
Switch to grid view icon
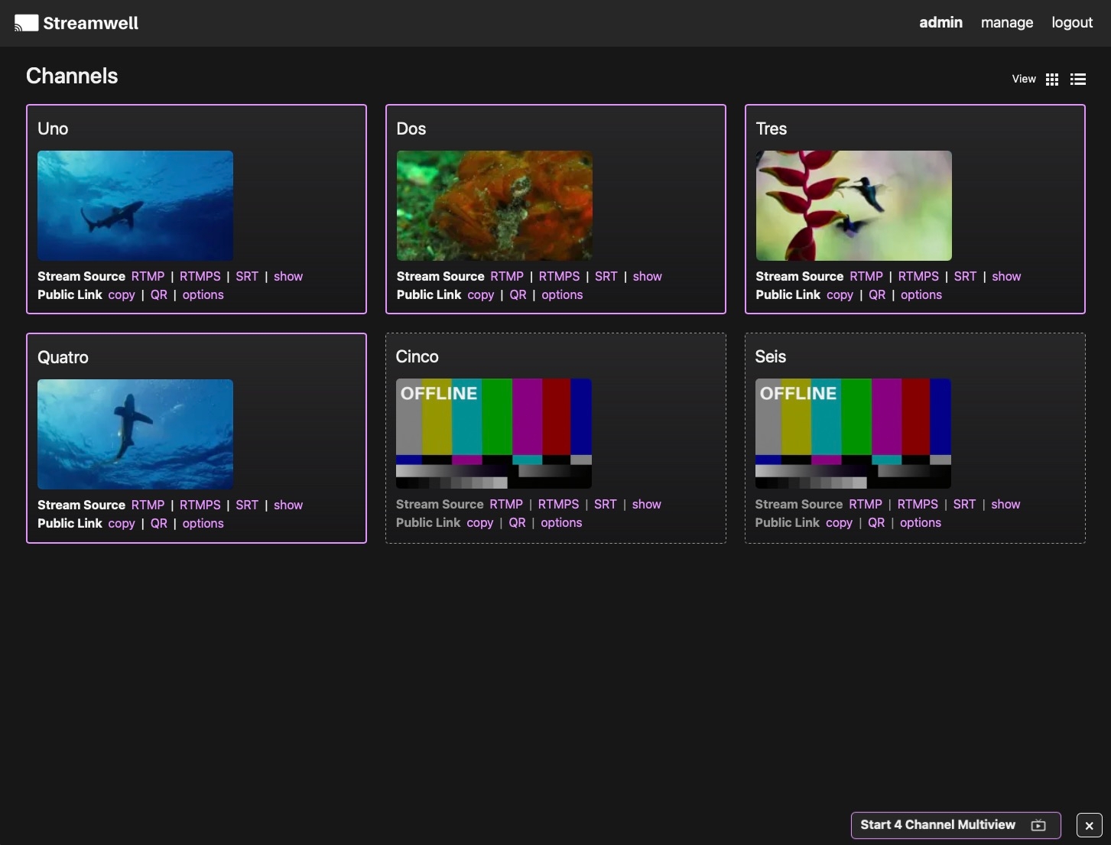point(1052,80)
